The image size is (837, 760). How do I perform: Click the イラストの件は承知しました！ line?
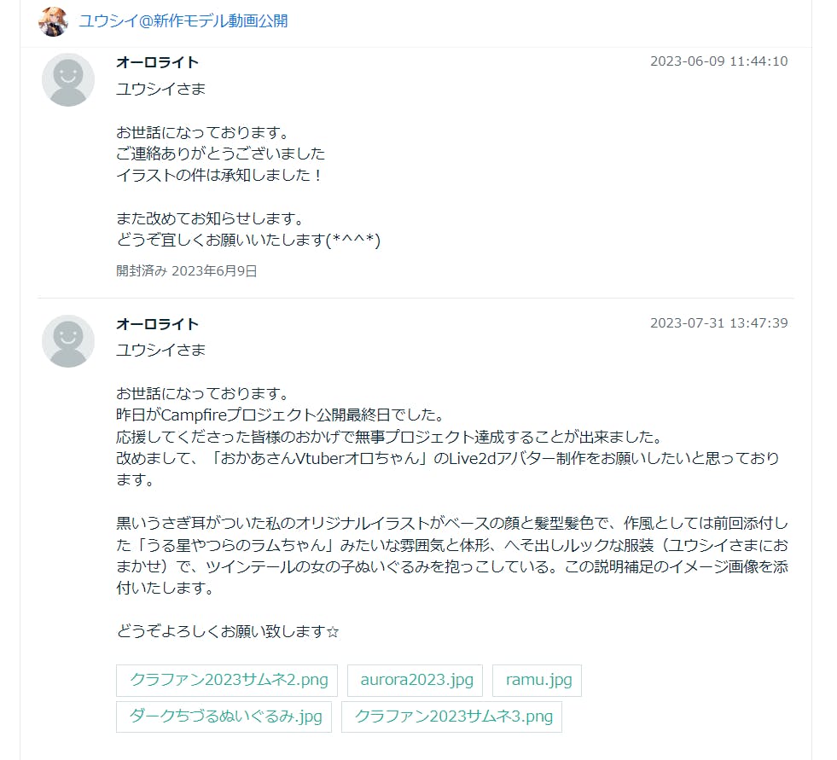[220, 175]
